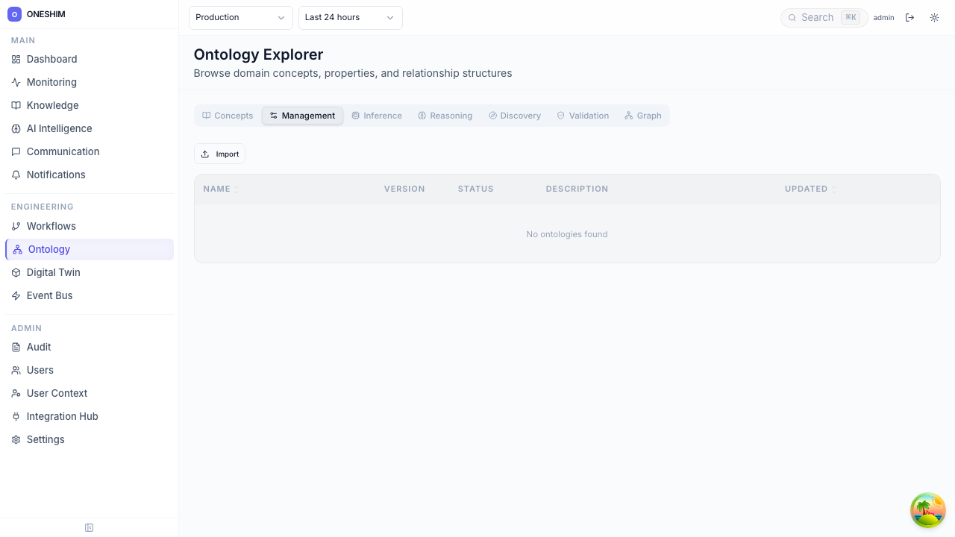Collapse the sidebar using bottom panel icon
This screenshot has width=955, height=537.
[90, 528]
